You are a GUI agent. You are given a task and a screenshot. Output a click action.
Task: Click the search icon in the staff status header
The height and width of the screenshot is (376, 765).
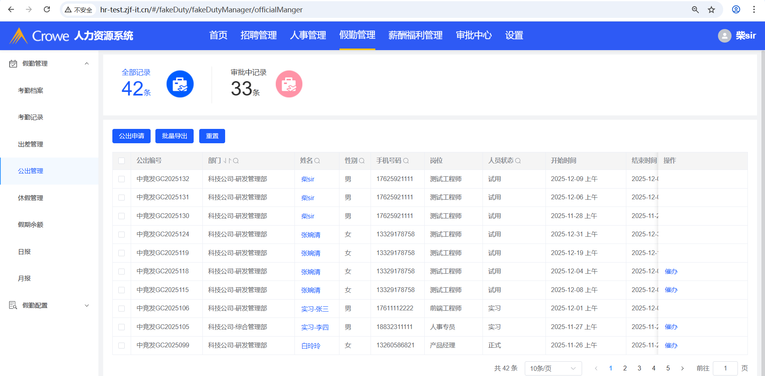coord(518,161)
